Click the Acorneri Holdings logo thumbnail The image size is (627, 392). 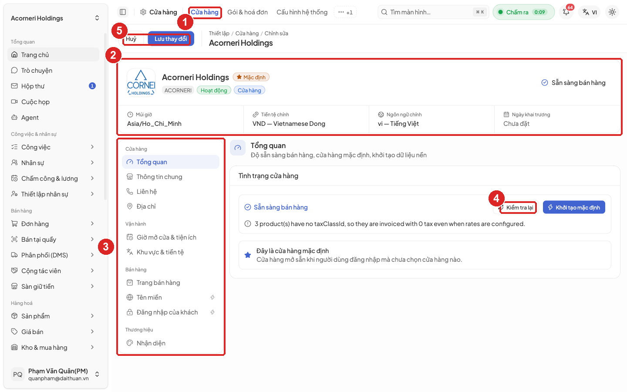click(x=141, y=82)
